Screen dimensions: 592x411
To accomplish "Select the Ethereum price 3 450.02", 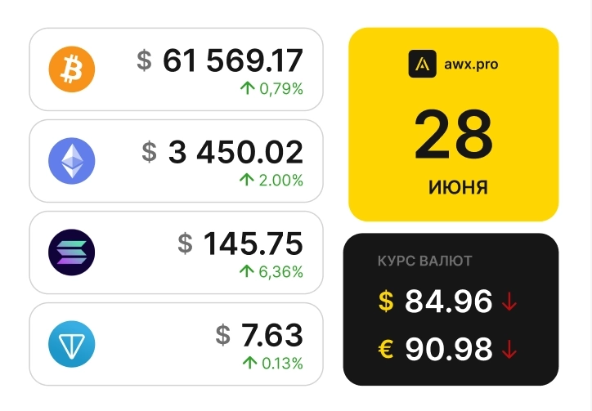I will pos(235,151).
